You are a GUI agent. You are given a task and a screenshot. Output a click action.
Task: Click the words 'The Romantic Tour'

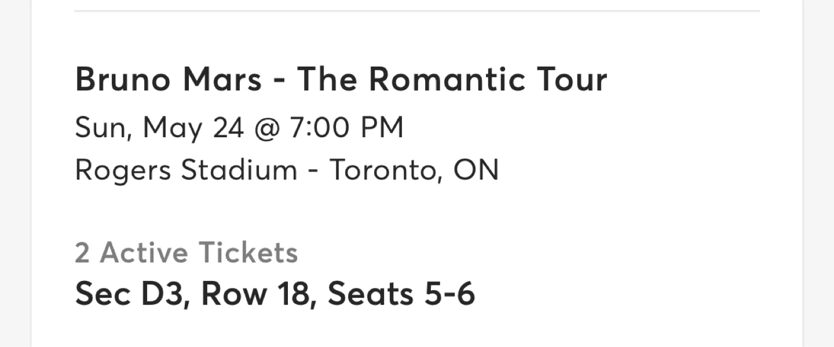(x=452, y=79)
